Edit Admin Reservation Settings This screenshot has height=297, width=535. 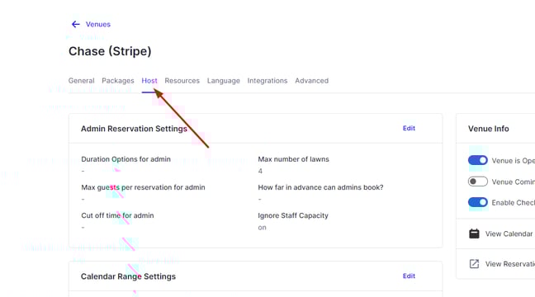409,128
